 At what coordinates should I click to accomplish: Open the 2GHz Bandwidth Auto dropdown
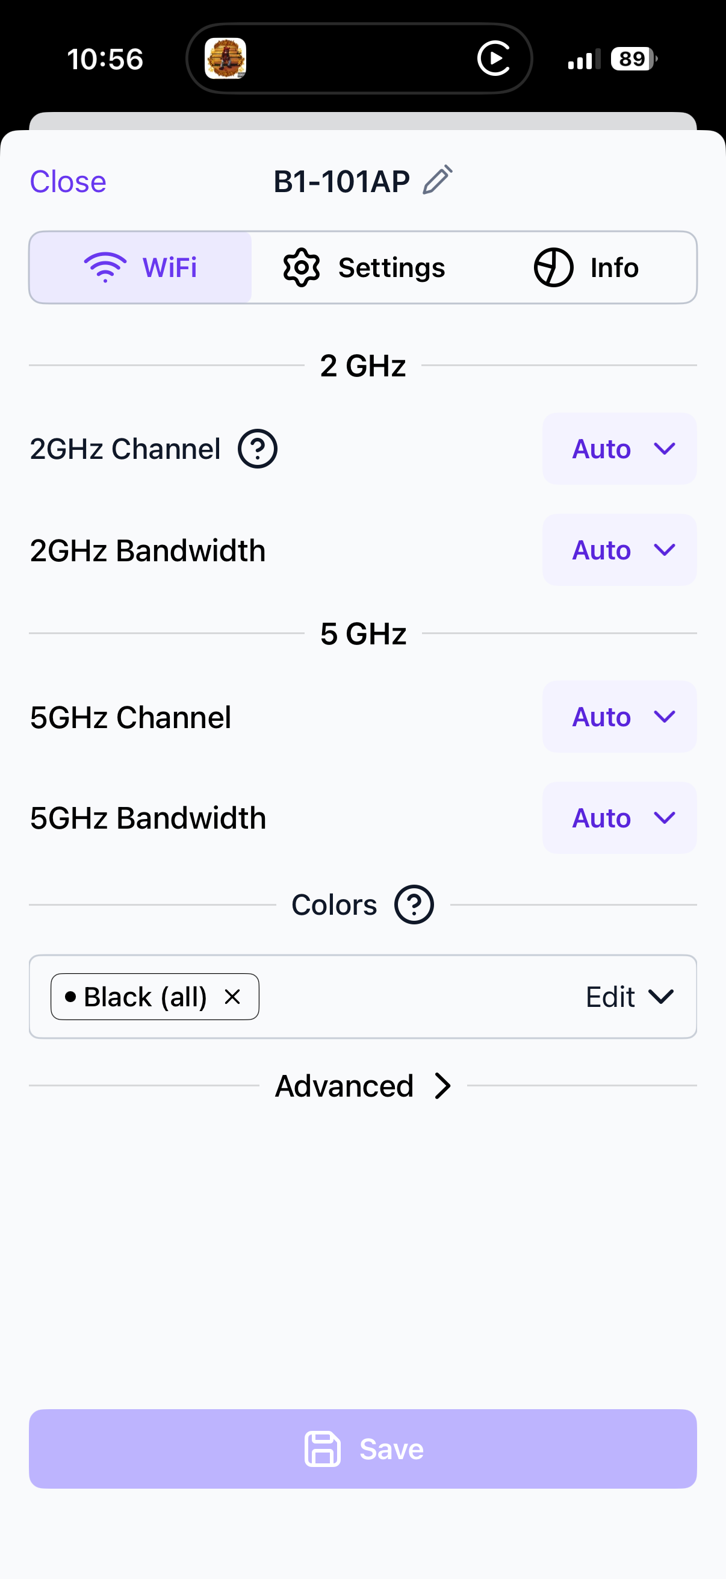(619, 550)
